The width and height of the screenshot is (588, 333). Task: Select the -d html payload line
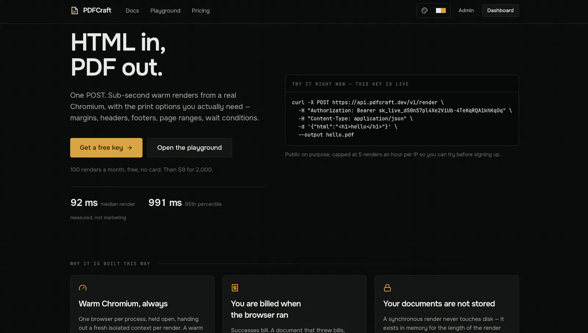tap(348, 126)
